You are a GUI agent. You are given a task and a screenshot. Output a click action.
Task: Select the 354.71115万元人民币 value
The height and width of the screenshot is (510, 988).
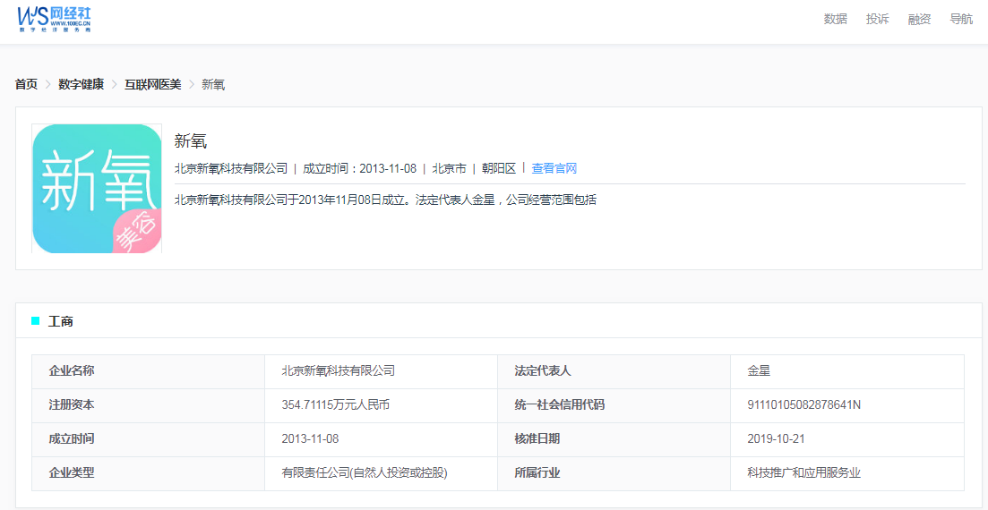[x=335, y=404]
